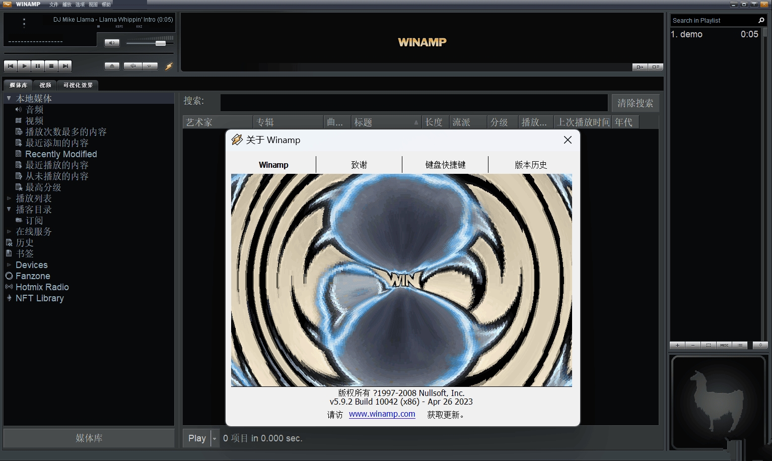Viewport: 772px width, 461px height.
Task: Open the 文件 menu
Action: click(53, 5)
